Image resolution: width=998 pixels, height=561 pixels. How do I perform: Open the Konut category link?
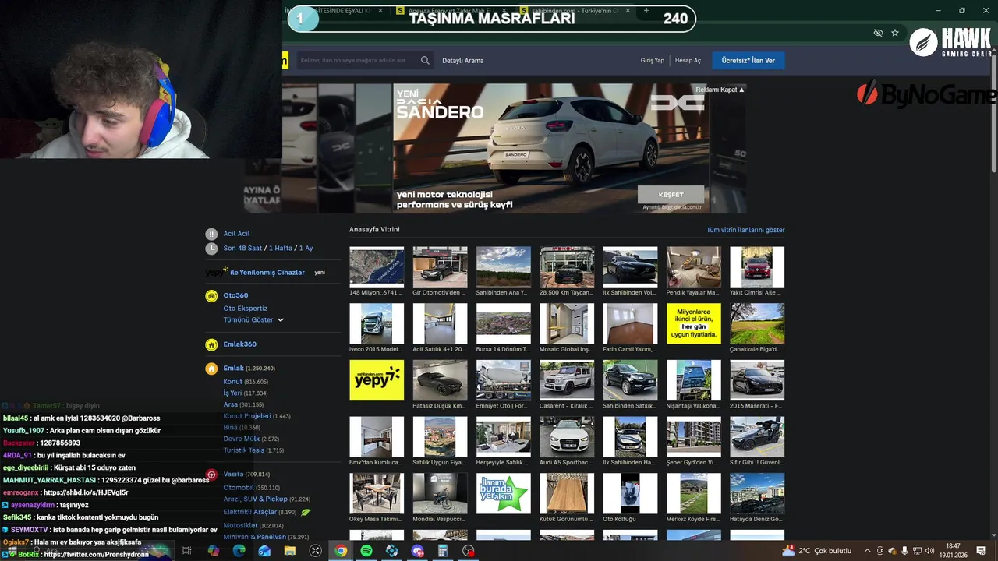[233, 382]
